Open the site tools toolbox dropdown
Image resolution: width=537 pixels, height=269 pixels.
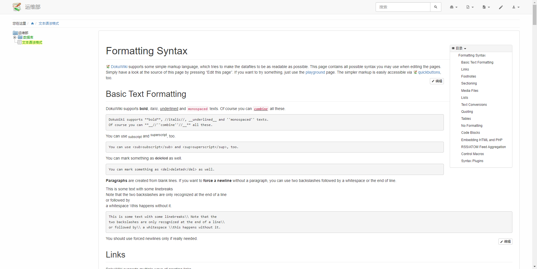pyautogui.click(x=454, y=7)
